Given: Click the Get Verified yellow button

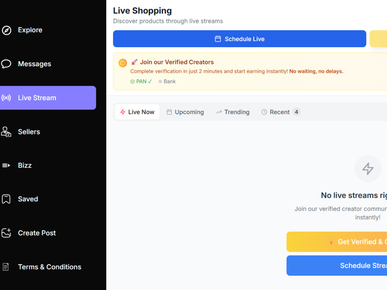Looking at the screenshot, I should [337, 242].
